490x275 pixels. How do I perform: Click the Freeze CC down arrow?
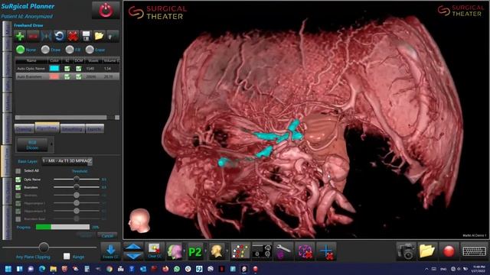(x=110, y=251)
